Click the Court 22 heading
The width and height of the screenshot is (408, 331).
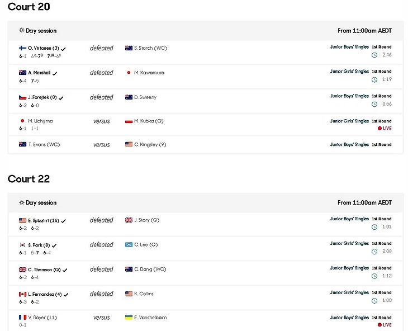(x=29, y=179)
